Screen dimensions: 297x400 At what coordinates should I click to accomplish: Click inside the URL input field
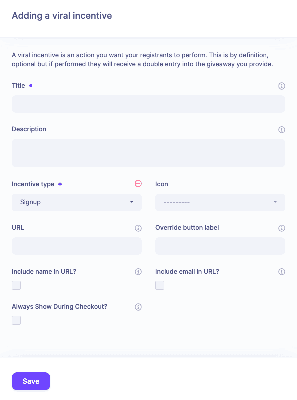[x=76, y=246]
